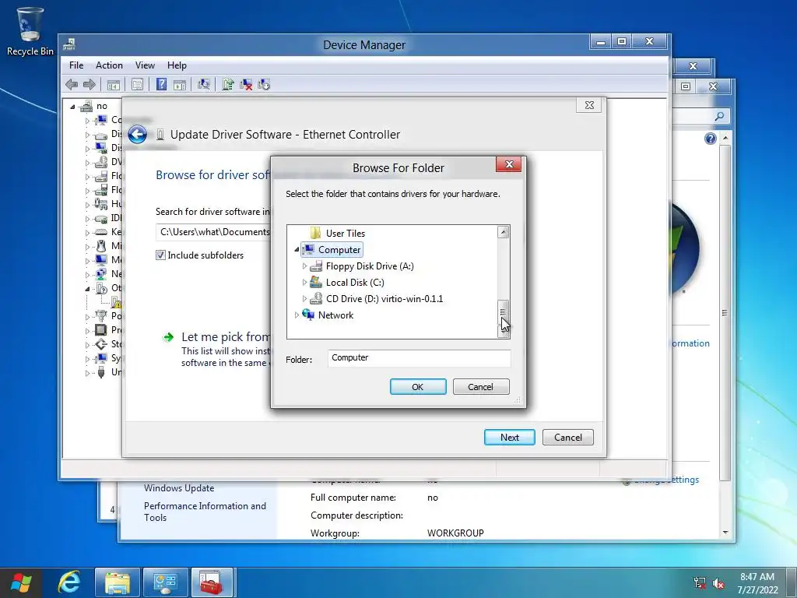Close the Browse For Folder dialog
797x598 pixels.
pos(509,164)
